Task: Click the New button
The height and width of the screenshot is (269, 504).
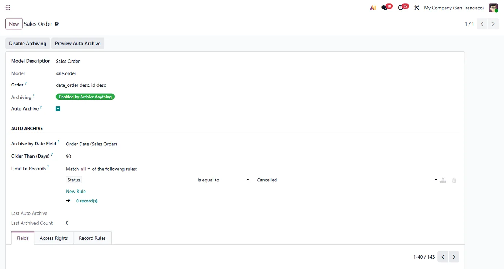Action: [14, 24]
